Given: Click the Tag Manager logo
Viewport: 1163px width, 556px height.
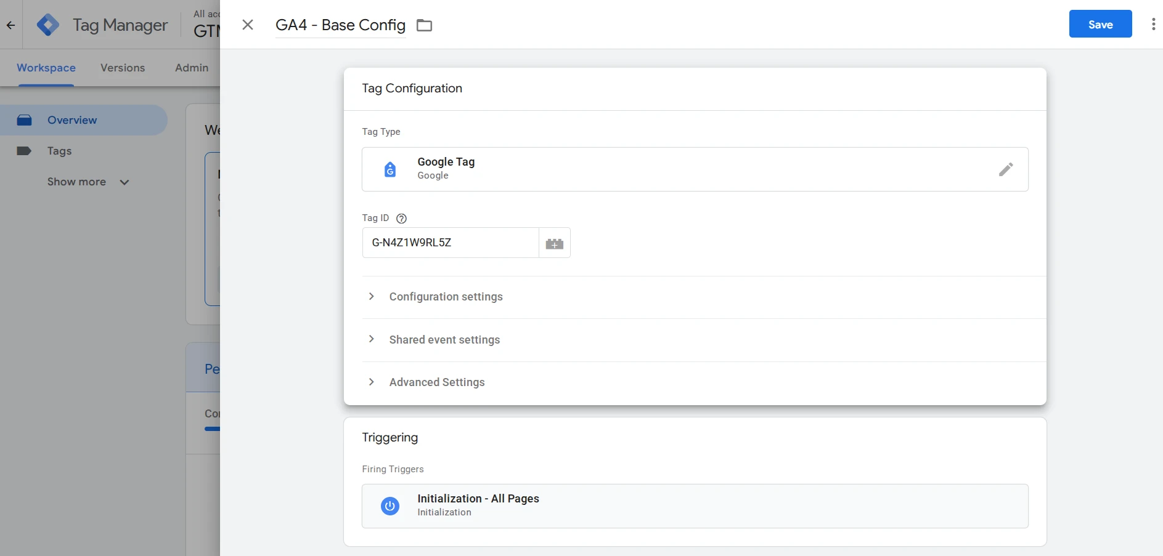Looking at the screenshot, I should pyautogui.click(x=47, y=25).
